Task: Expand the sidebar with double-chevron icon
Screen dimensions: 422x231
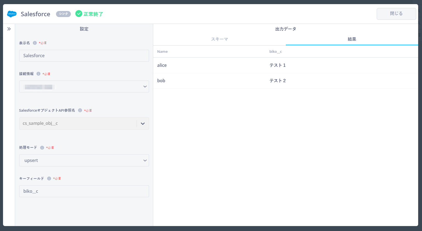Action: coord(9,29)
